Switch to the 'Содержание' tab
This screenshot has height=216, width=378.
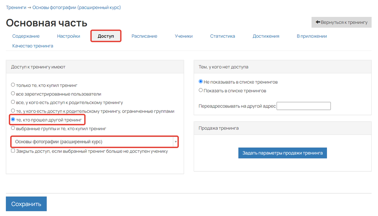point(26,36)
